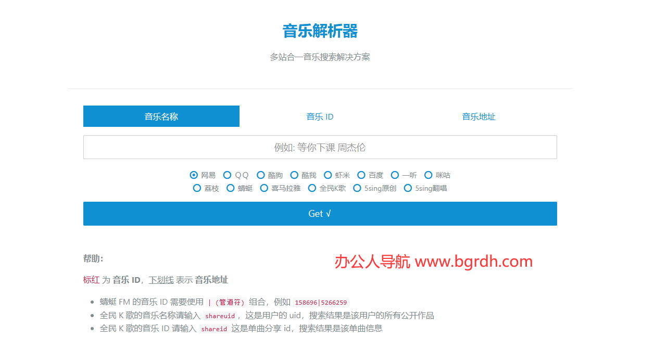This screenshot has width=667, height=340.
Task: Select the 荔枝 radio button
Action: [197, 188]
